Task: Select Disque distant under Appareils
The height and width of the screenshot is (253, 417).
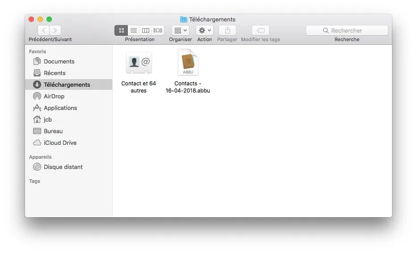Action: coord(69,167)
